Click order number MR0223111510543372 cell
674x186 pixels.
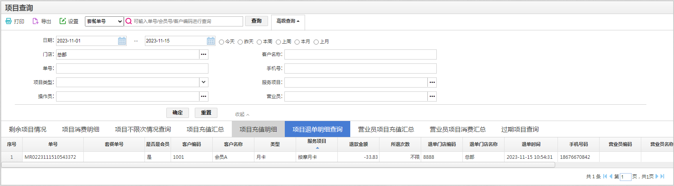(53, 157)
